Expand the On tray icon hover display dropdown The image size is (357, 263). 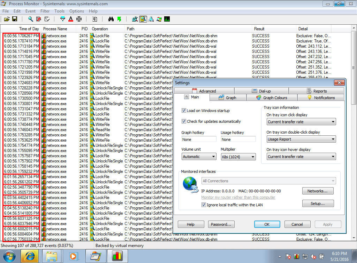301,157
